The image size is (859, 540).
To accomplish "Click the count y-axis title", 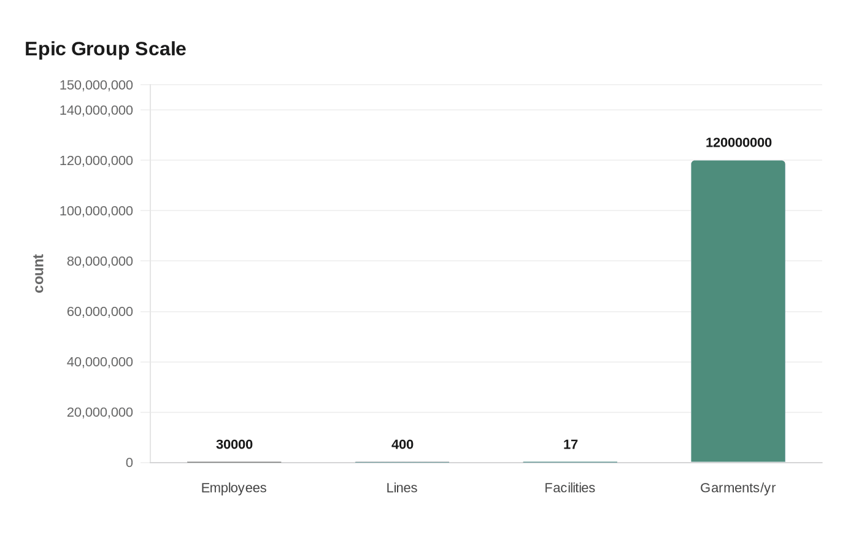I will (39, 274).
